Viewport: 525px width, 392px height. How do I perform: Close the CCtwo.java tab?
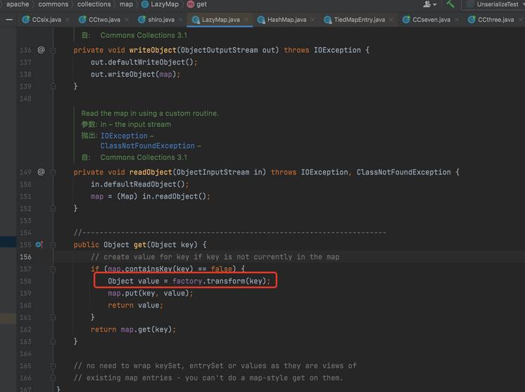[127, 20]
